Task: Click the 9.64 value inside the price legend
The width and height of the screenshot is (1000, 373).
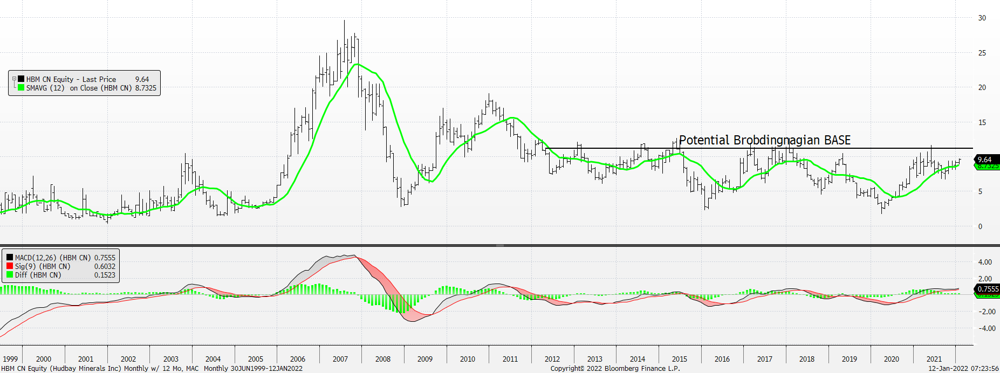Action: pyautogui.click(x=142, y=79)
